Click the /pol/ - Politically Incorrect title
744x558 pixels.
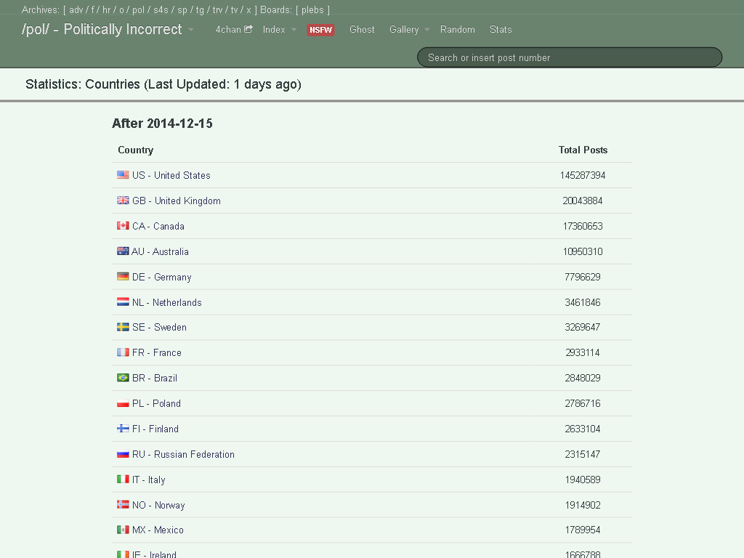coord(102,30)
